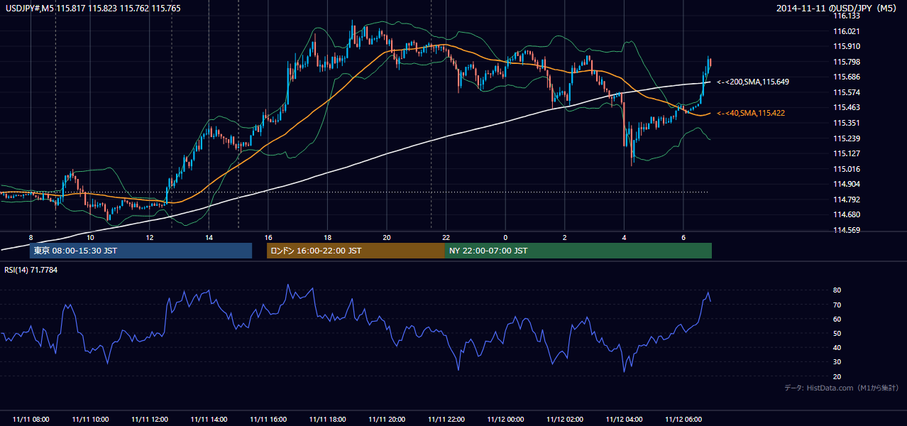Click the 11/11 10:00 date axis label

[90, 420]
